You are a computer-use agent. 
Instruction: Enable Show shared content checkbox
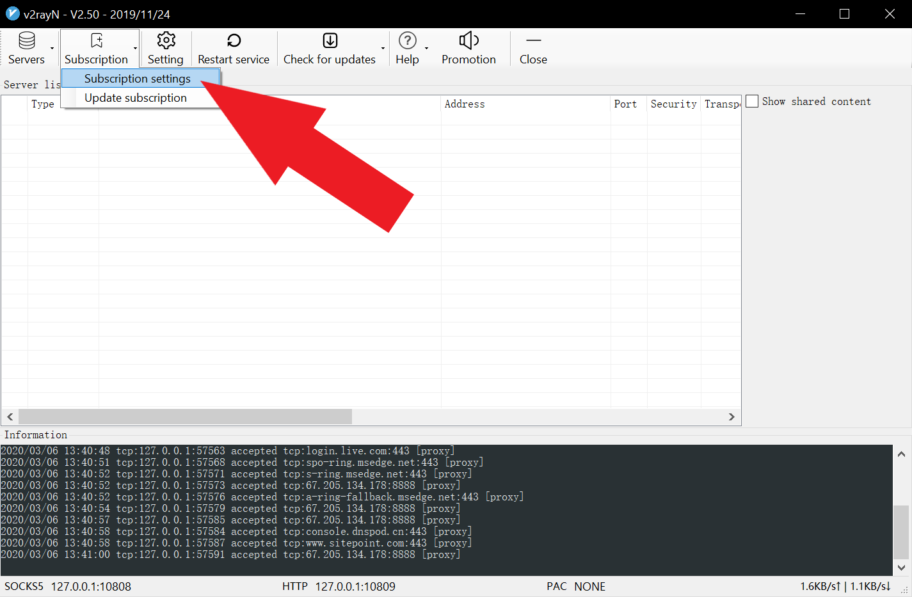(752, 102)
